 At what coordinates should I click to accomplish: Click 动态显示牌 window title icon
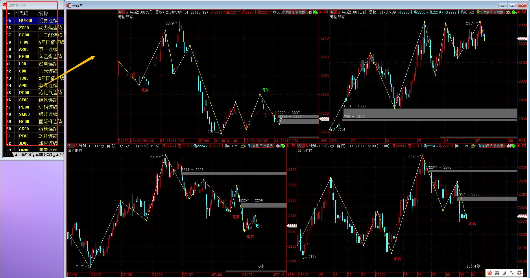tap(5, 5)
